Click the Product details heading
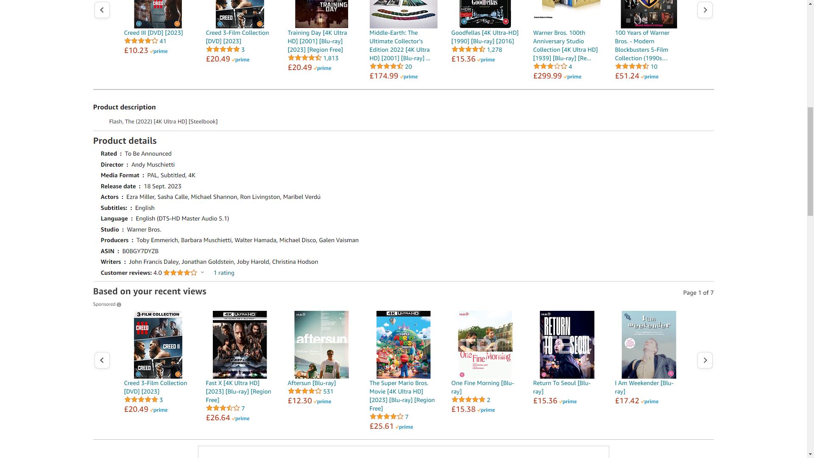The height and width of the screenshot is (458, 814). [125, 141]
